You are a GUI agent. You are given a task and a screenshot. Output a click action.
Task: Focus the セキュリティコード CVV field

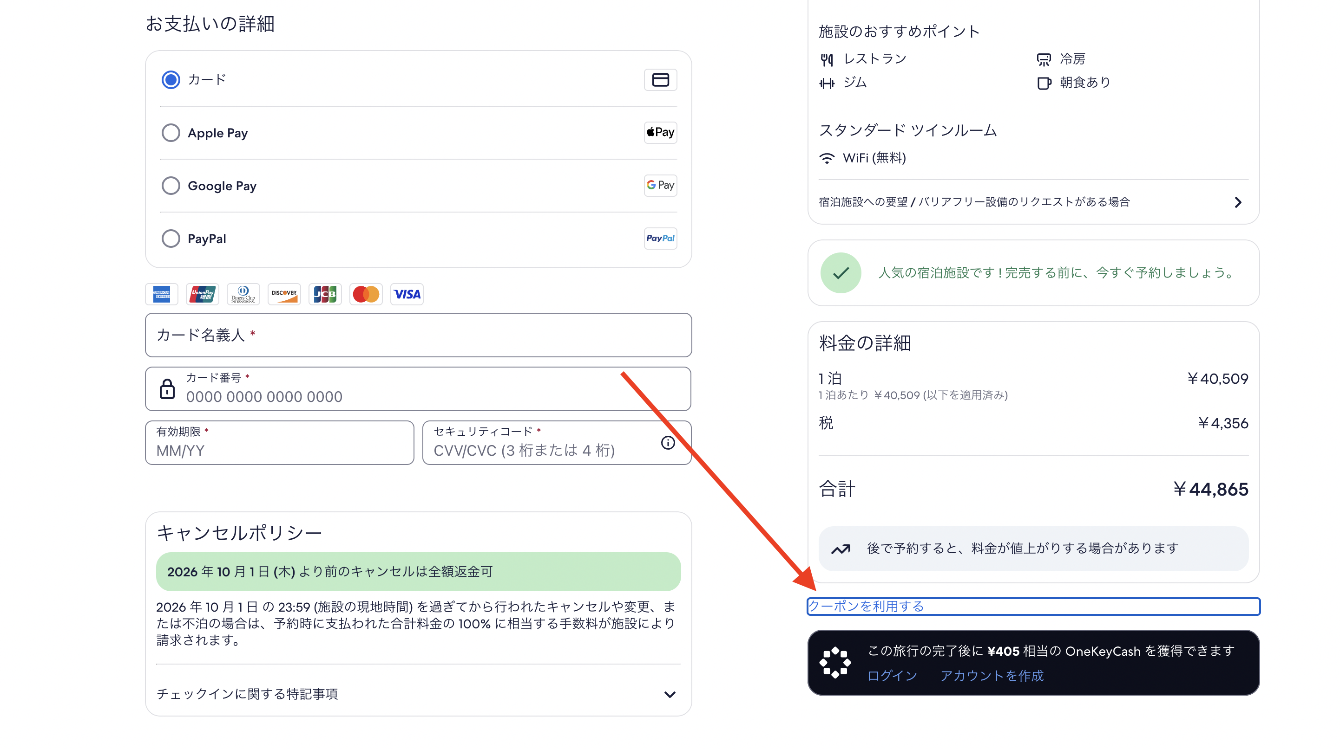tap(557, 443)
